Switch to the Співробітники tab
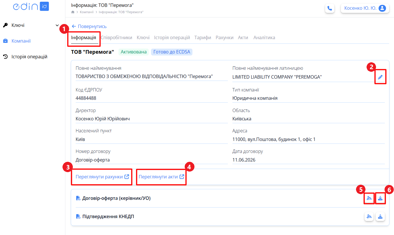Screen dimensions: 394x235 [116, 37]
